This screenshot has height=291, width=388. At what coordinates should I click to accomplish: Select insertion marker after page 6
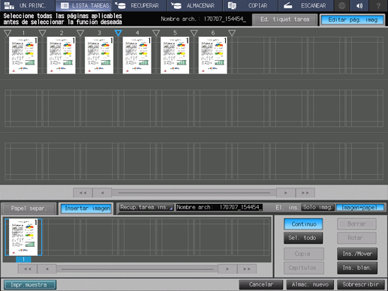point(232,33)
